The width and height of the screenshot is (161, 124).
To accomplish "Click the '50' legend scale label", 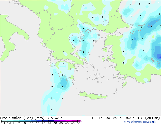I will 79,123.
